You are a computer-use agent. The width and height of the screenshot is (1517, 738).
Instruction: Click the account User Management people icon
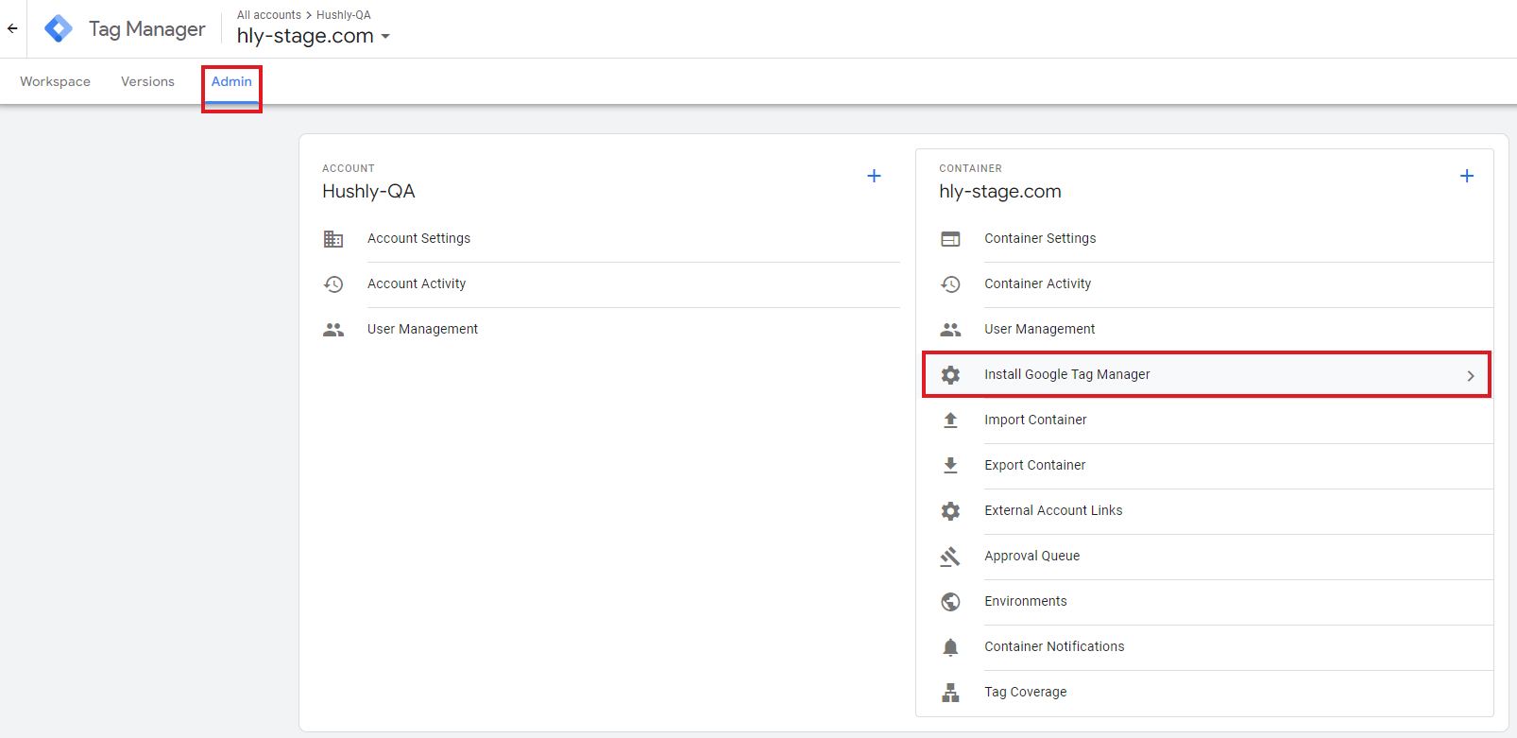click(333, 330)
